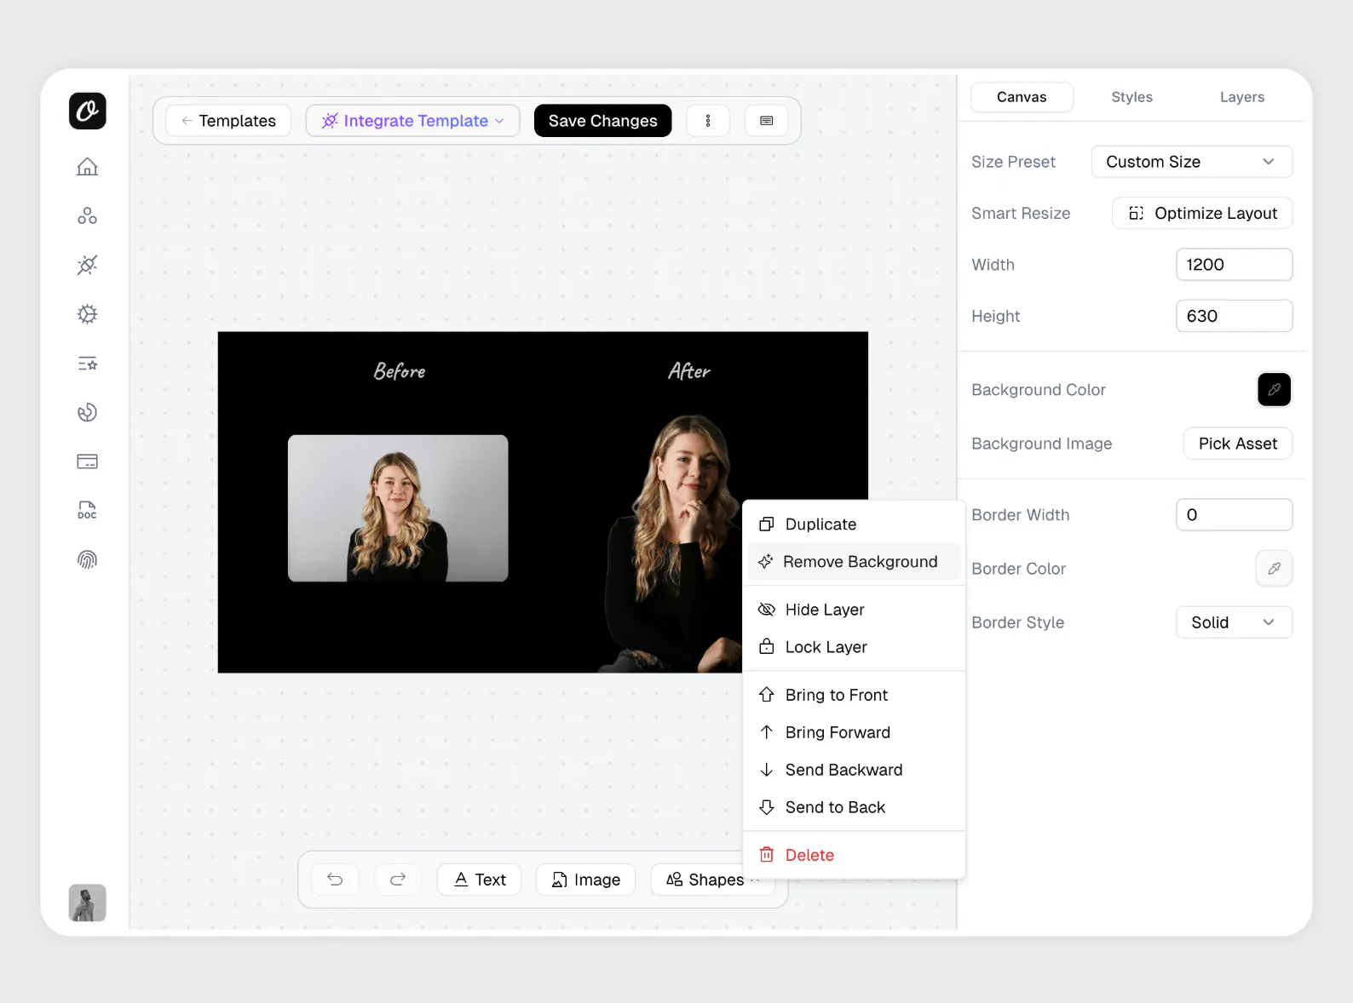Click Optimize Layout button
The image size is (1353, 1003).
tap(1202, 214)
